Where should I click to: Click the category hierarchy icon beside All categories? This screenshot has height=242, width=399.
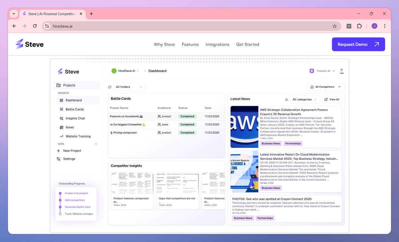[x=287, y=100]
